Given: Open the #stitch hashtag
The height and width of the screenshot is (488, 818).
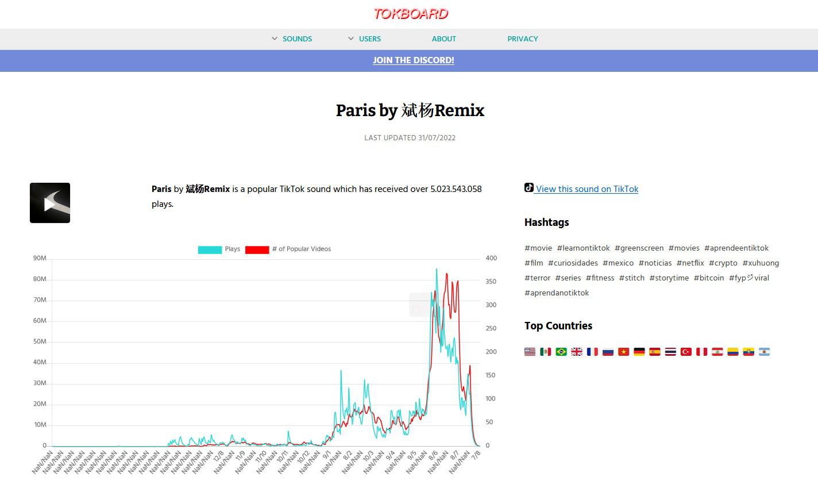Looking at the screenshot, I should coord(632,278).
